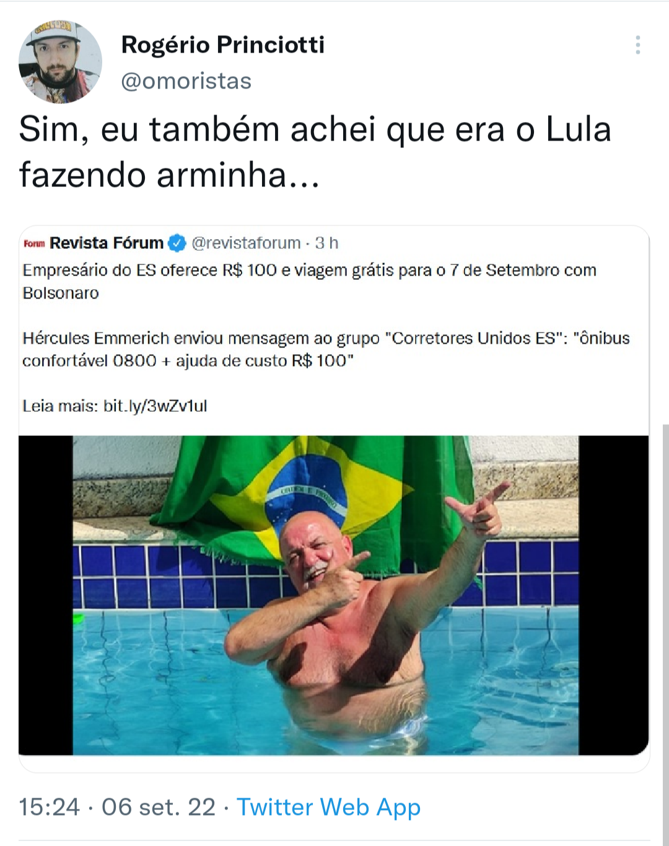
Task: Click the Revista Fórum logo avatar
Action: 34,243
